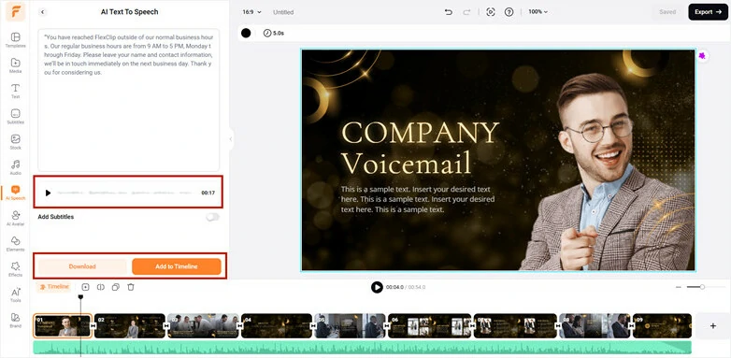The width and height of the screenshot is (731, 358).
Task: Click the Download button
Action: pos(82,266)
